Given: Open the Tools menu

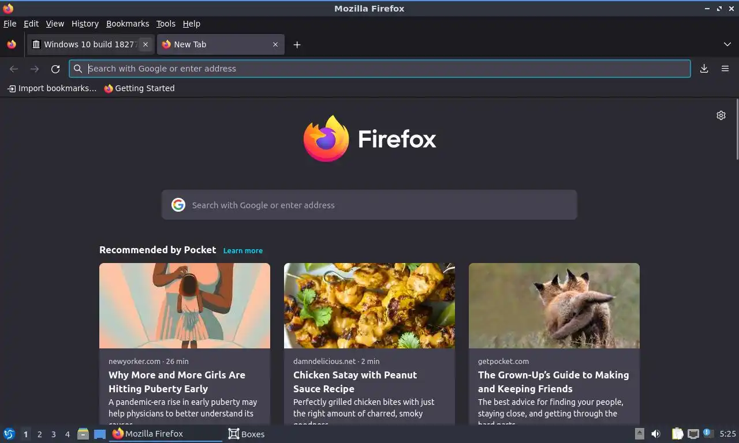Looking at the screenshot, I should [166, 24].
